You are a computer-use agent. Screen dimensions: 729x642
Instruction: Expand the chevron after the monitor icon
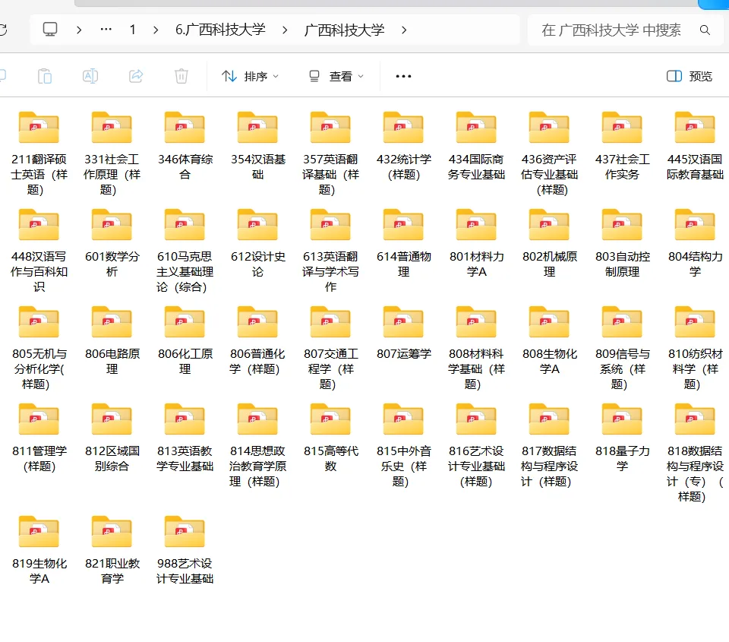pyautogui.click(x=79, y=30)
